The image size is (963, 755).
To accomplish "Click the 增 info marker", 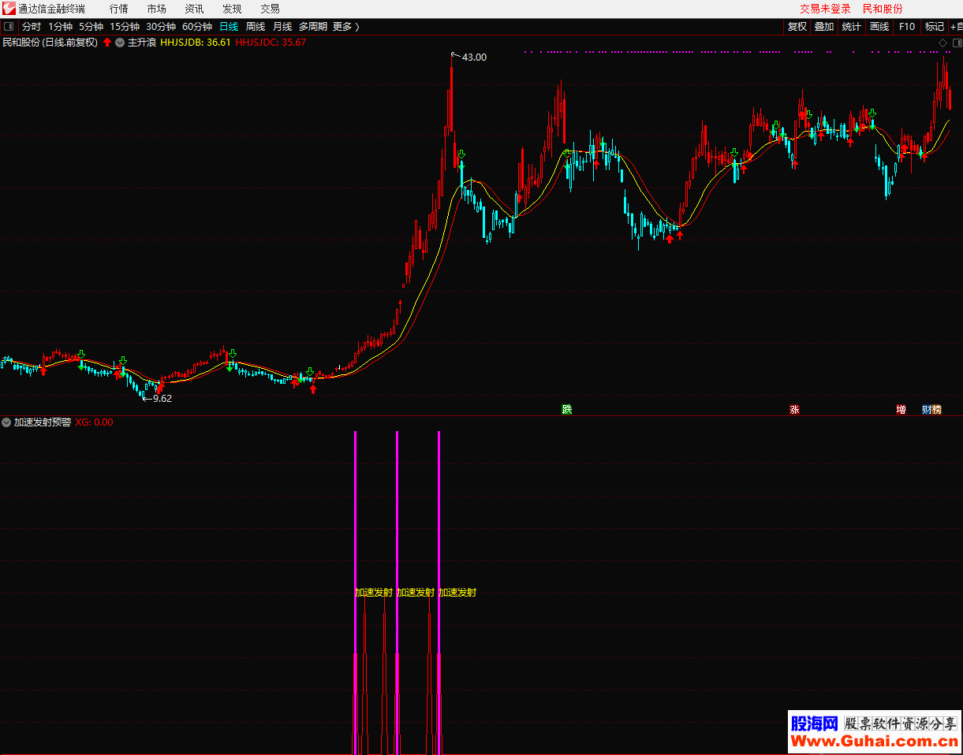I will pyautogui.click(x=901, y=410).
